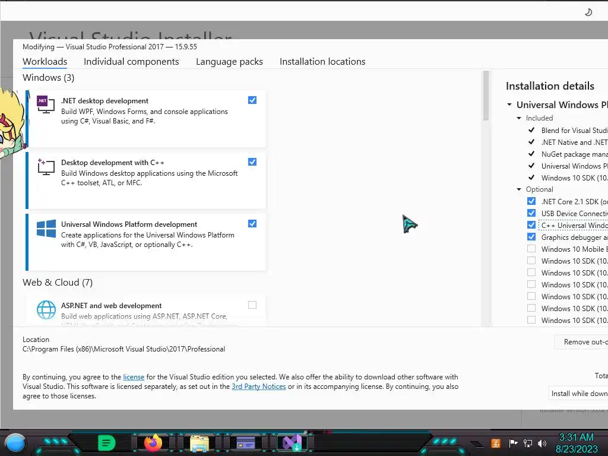Toggle USB Device Connectivity checkbox
This screenshot has width=608, height=456.
531,213
